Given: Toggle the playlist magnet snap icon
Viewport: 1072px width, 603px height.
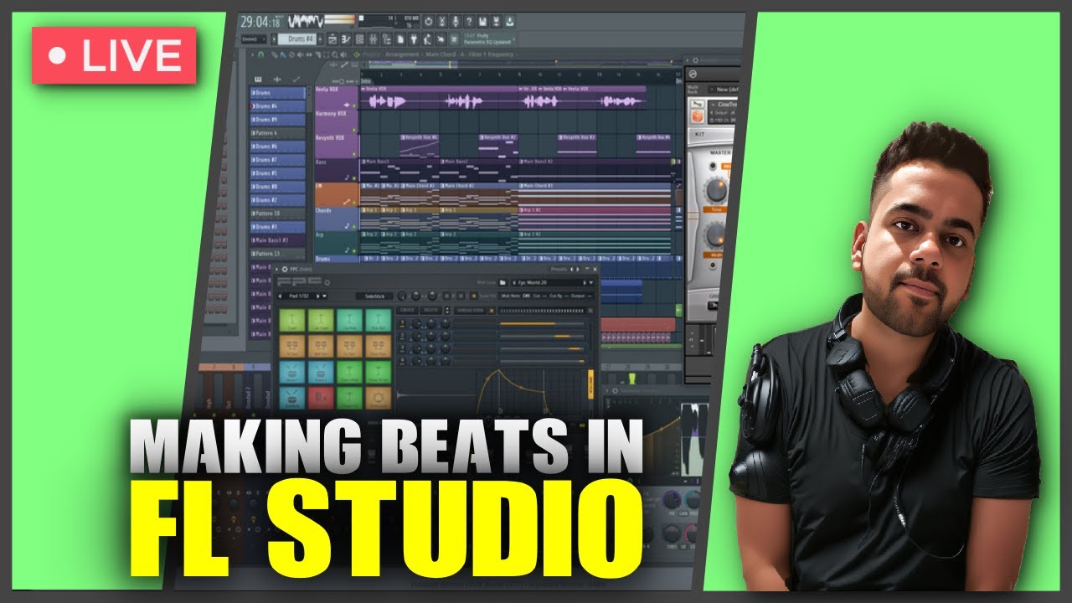Looking at the screenshot, I should pos(261,54).
